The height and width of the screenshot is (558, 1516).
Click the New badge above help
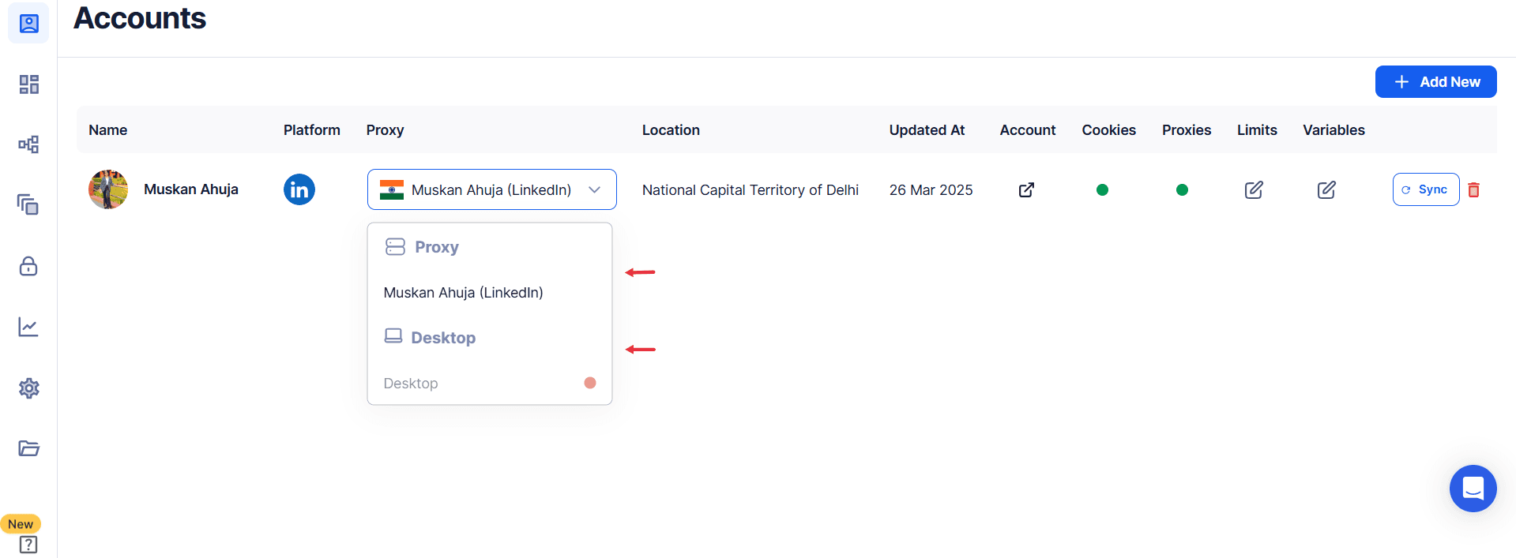point(21,524)
